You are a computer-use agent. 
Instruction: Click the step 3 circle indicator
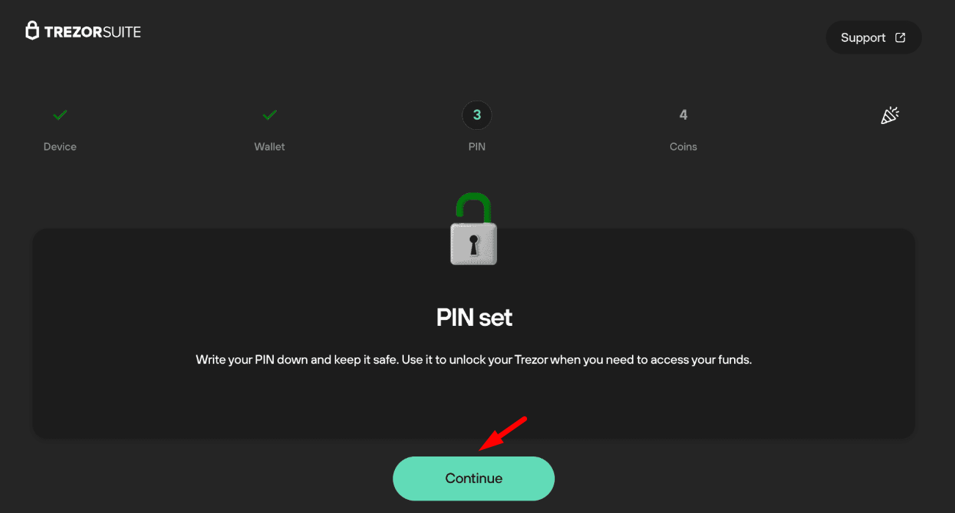point(477,115)
